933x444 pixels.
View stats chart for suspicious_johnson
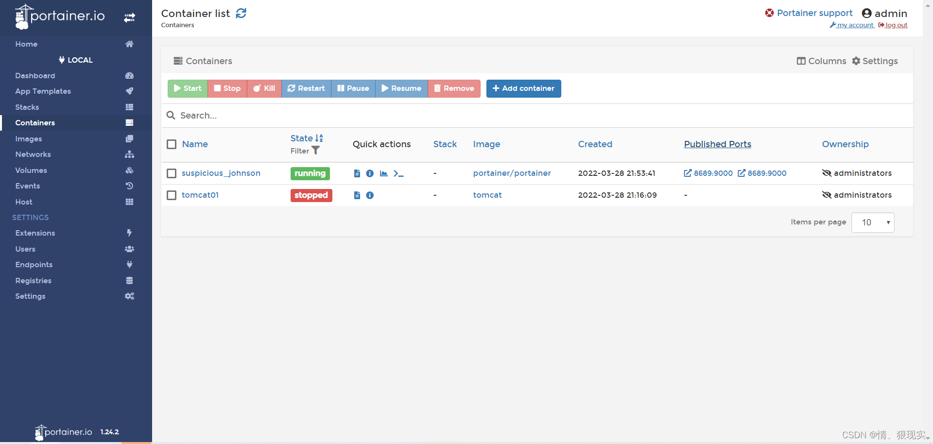[384, 173]
